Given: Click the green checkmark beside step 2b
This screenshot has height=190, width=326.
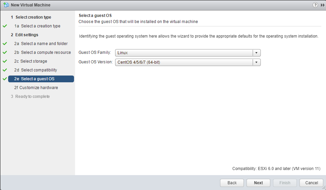Looking at the screenshot, I should (5, 52).
